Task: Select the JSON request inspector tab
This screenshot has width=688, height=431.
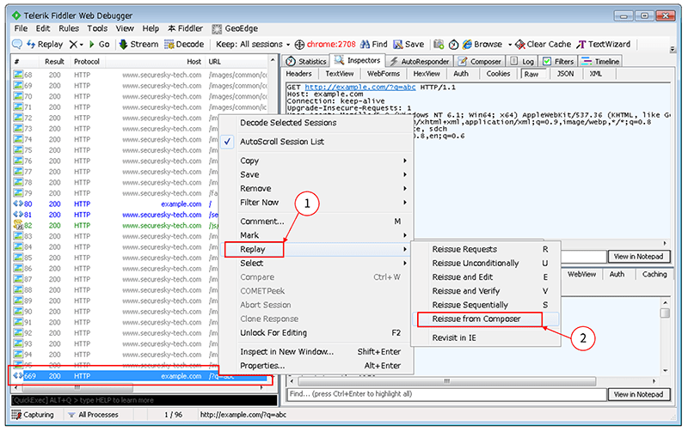Action: [x=566, y=74]
